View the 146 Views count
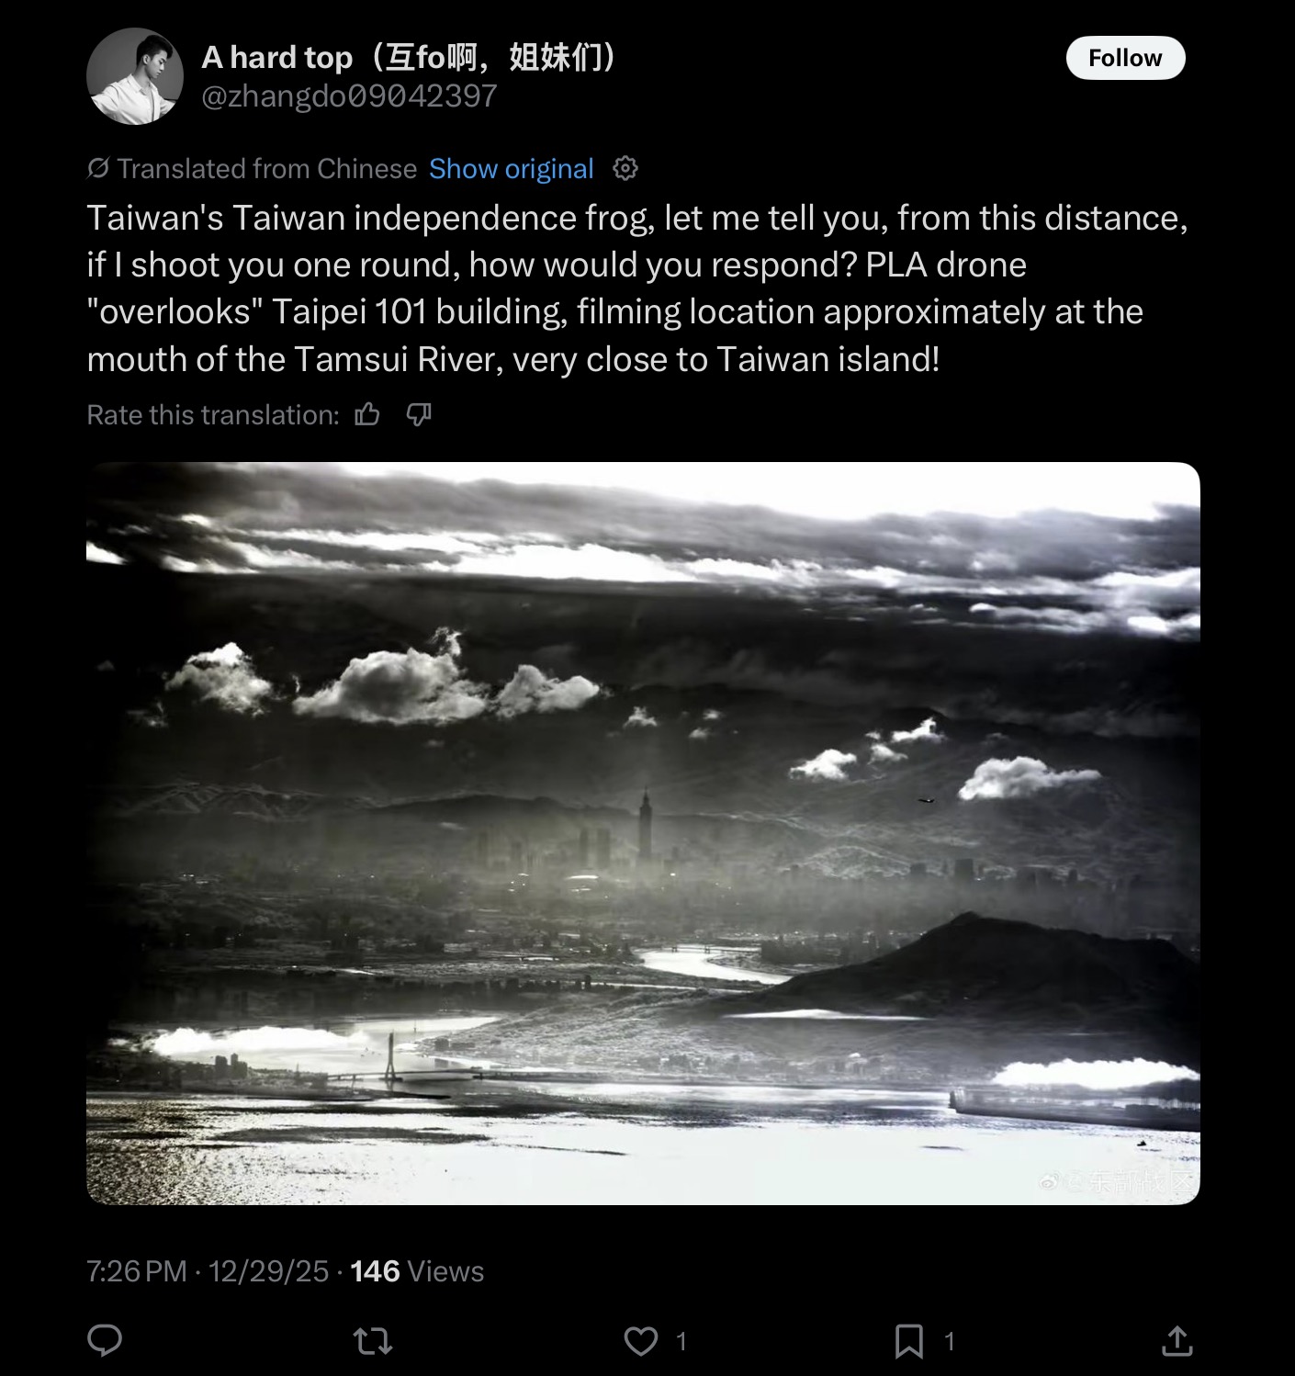The image size is (1295, 1376). coord(417,1271)
